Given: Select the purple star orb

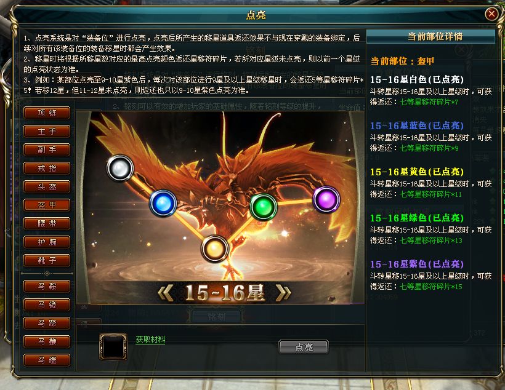Looking at the screenshot, I should [326, 199].
